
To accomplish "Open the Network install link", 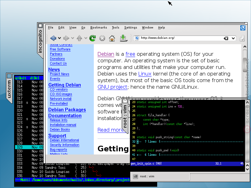I will pyautogui.click(x=61, y=99).
